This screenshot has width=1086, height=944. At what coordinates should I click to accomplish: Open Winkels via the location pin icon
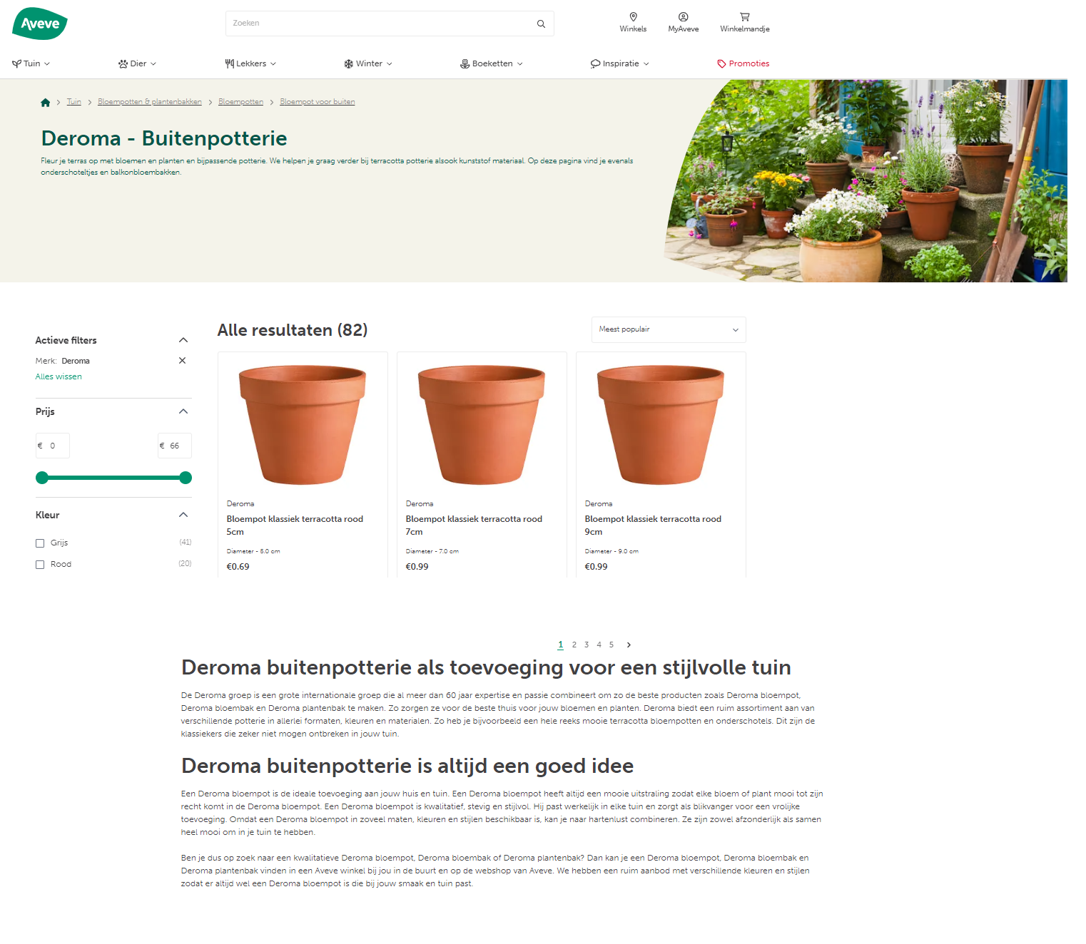[633, 17]
